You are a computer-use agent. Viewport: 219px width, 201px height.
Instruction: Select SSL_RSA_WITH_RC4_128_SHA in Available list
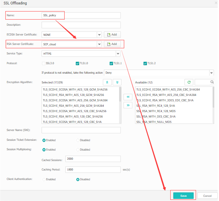coord(156,106)
